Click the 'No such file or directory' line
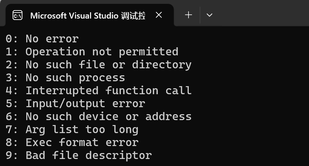309x166 pixels. click(98, 65)
